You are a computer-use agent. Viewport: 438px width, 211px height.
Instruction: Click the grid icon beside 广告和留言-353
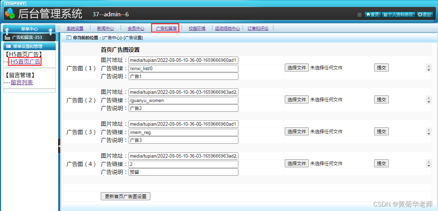click(x=7, y=37)
